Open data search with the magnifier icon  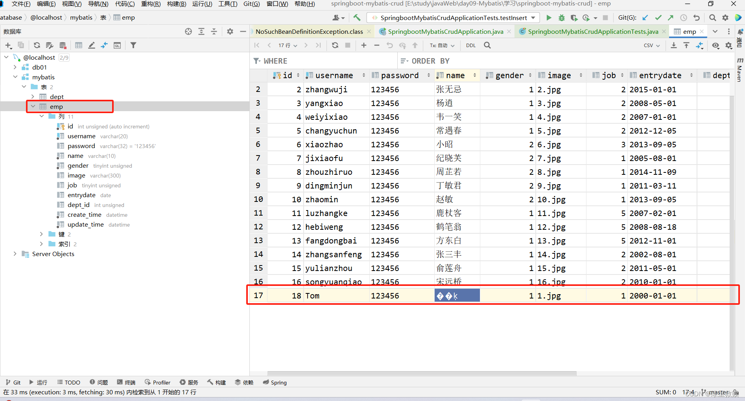(487, 45)
